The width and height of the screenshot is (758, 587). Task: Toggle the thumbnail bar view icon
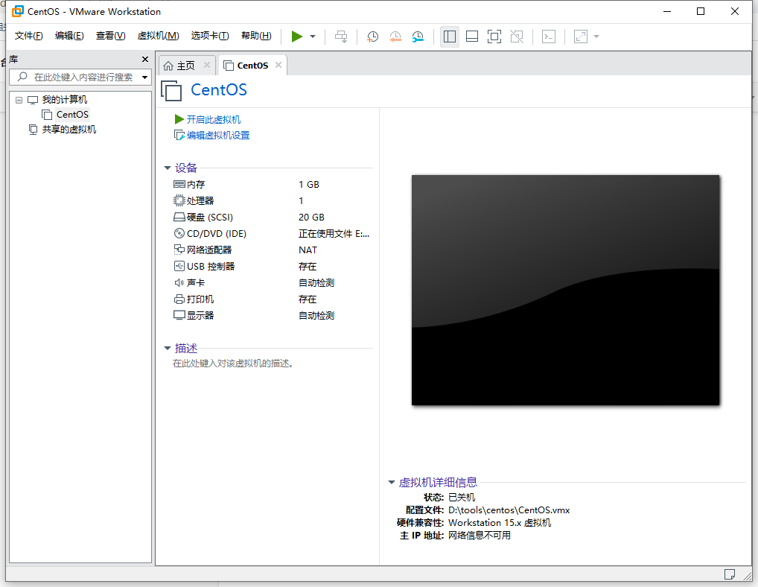[x=472, y=37]
